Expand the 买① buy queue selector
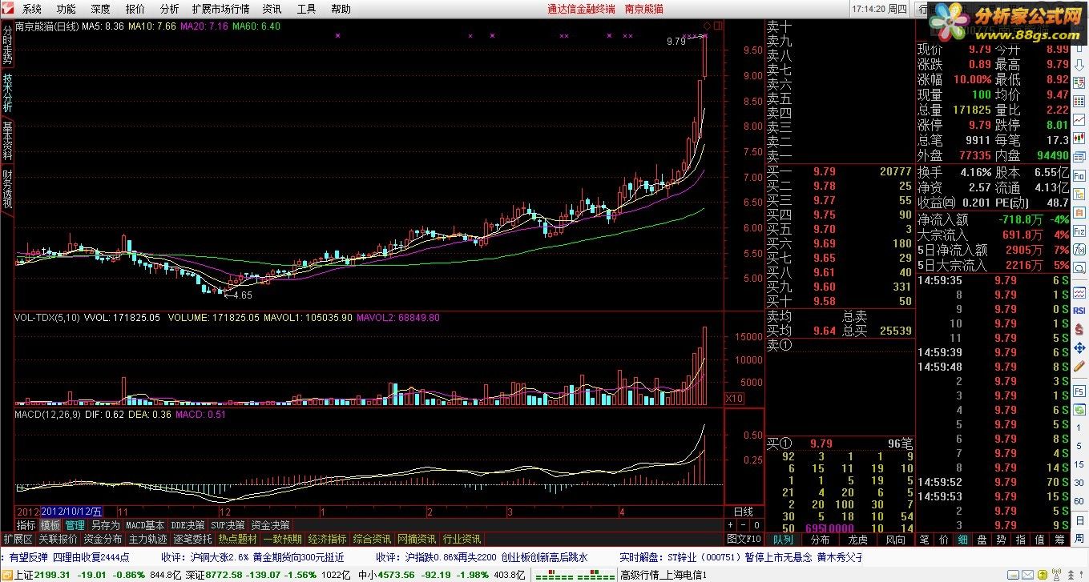Image resolution: width=1089 pixels, height=582 pixels. coord(779,444)
